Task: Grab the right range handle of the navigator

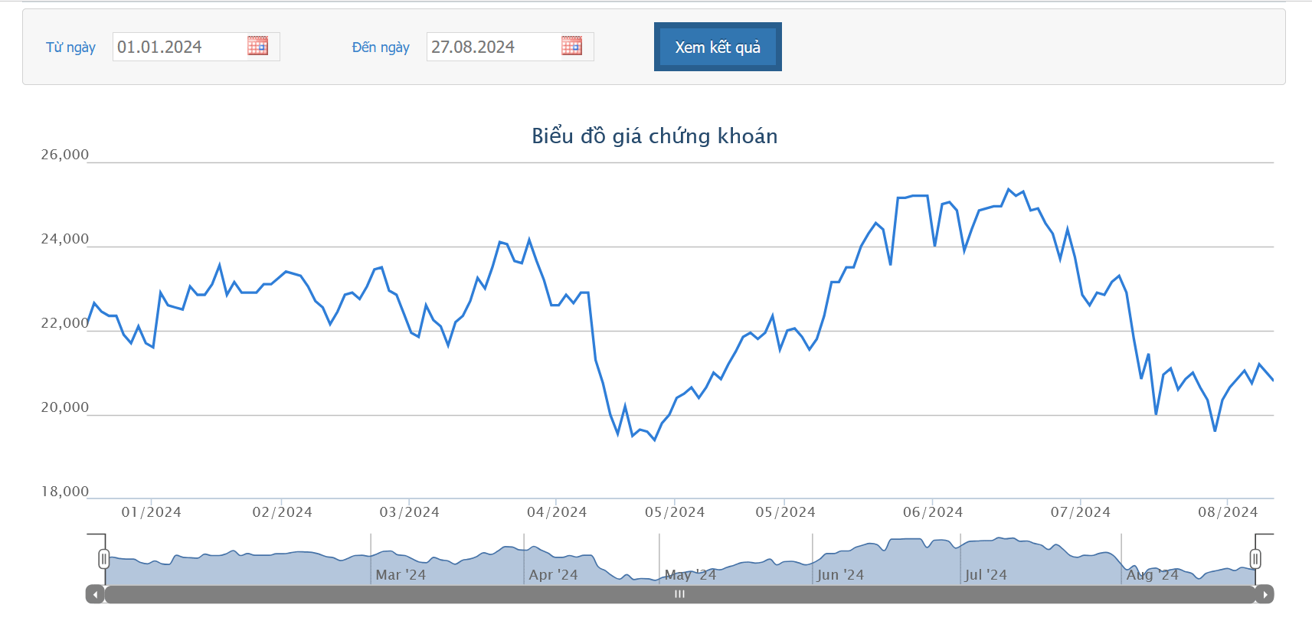Action: 1255,559
